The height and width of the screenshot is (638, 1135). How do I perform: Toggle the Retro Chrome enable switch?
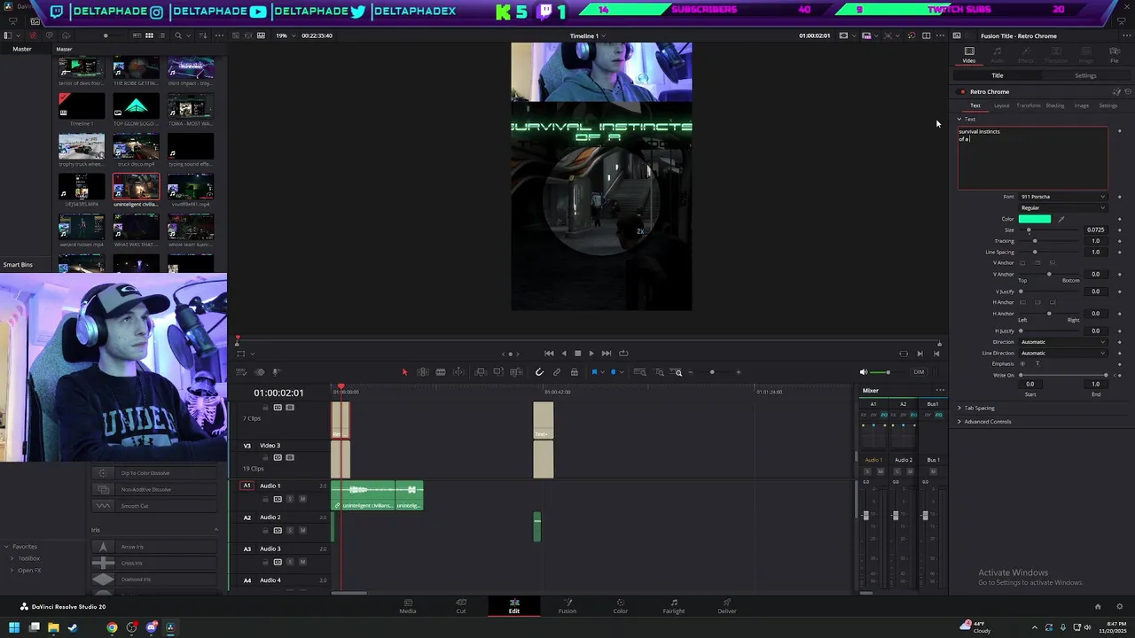click(x=962, y=92)
